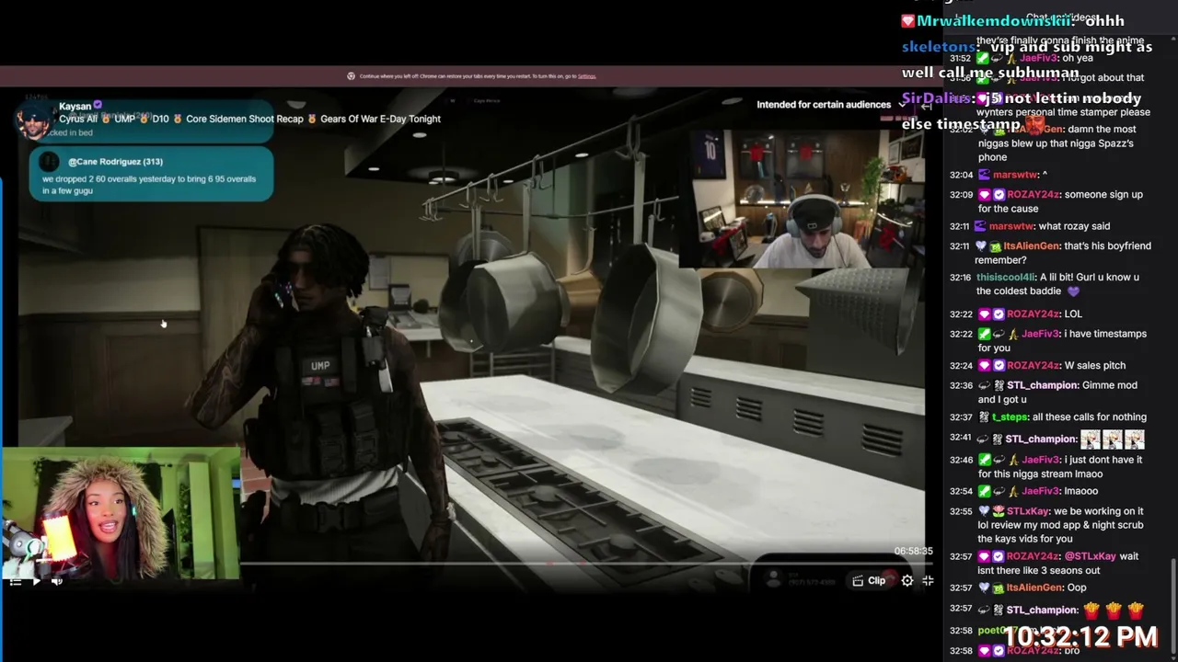The width and height of the screenshot is (1178, 662).
Task: Click the 32:16 timestamp in chat
Action: pos(961,278)
